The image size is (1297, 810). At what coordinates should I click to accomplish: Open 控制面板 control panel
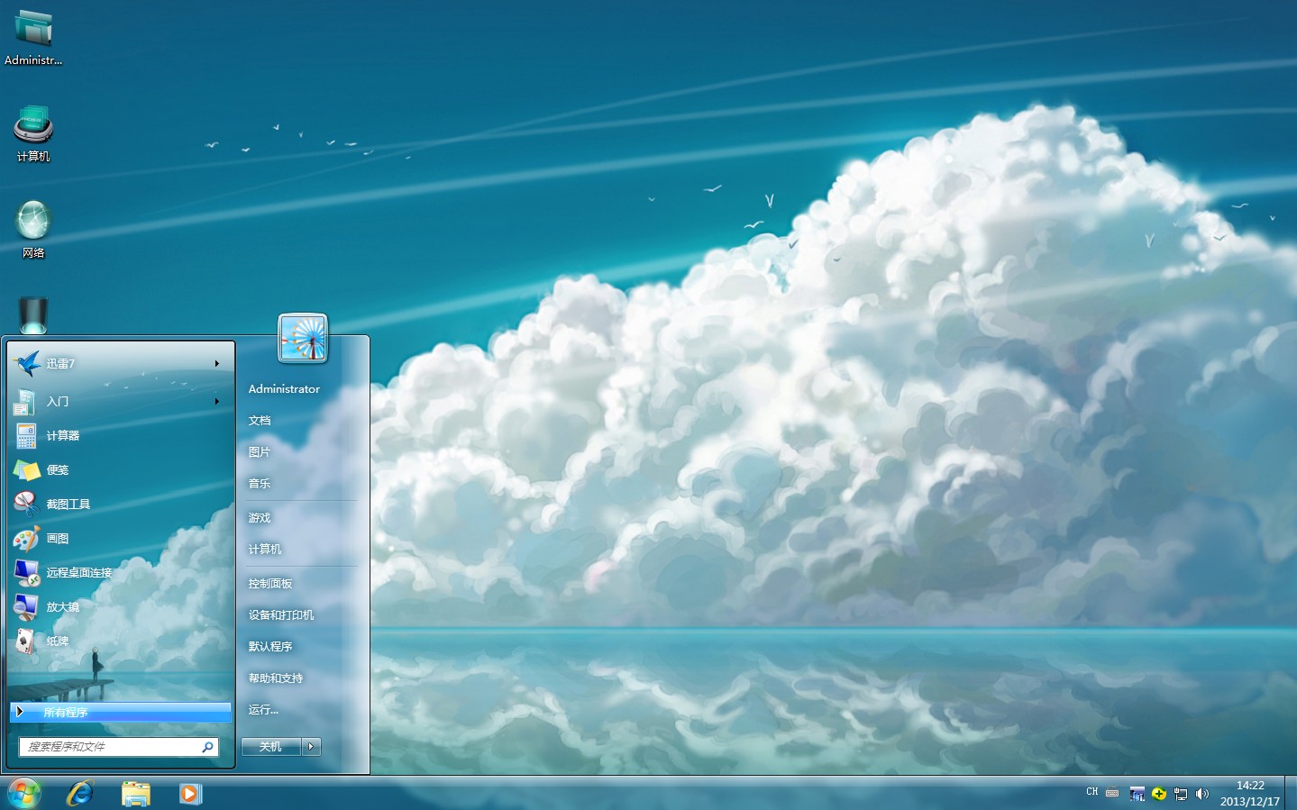[x=270, y=583]
